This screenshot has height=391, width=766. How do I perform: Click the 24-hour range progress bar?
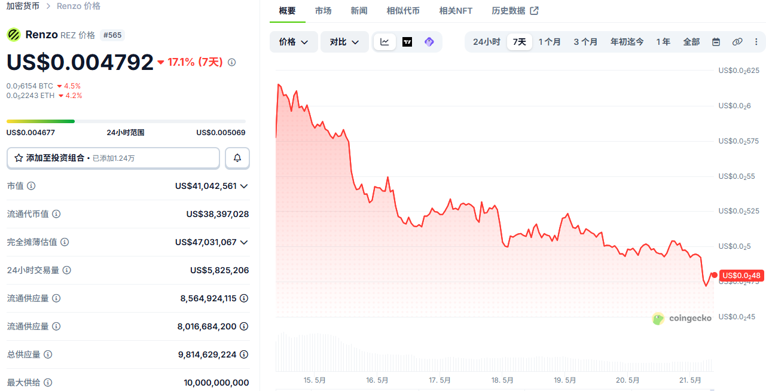tap(126, 121)
